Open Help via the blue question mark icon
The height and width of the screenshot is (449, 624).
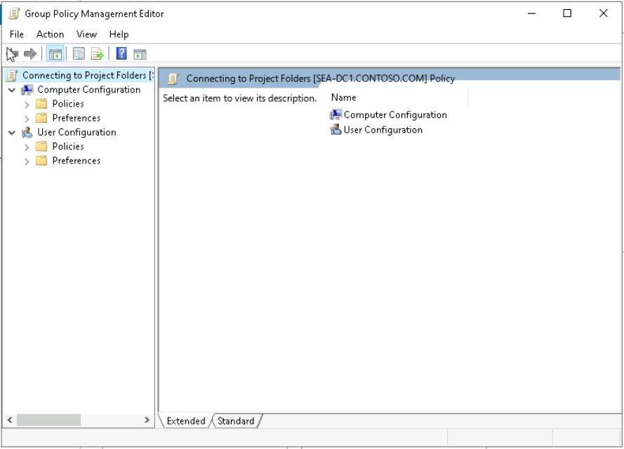click(x=121, y=53)
